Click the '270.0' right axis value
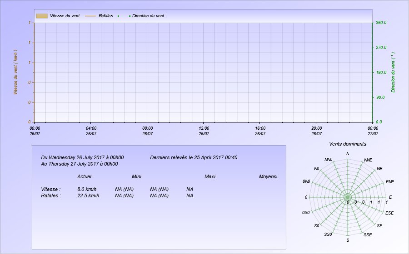The image size is (409, 254). pos(381,48)
